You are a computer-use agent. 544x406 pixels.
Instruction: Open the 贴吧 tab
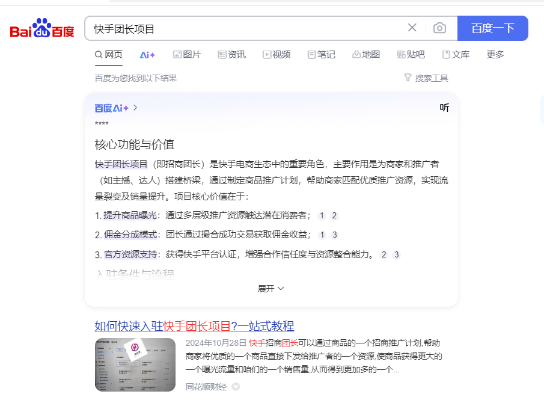[x=411, y=55]
